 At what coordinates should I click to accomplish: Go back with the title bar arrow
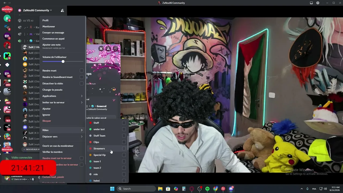5,3
